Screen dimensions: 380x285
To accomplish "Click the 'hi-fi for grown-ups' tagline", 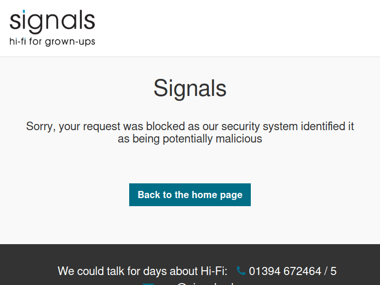I will tap(52, 42).
